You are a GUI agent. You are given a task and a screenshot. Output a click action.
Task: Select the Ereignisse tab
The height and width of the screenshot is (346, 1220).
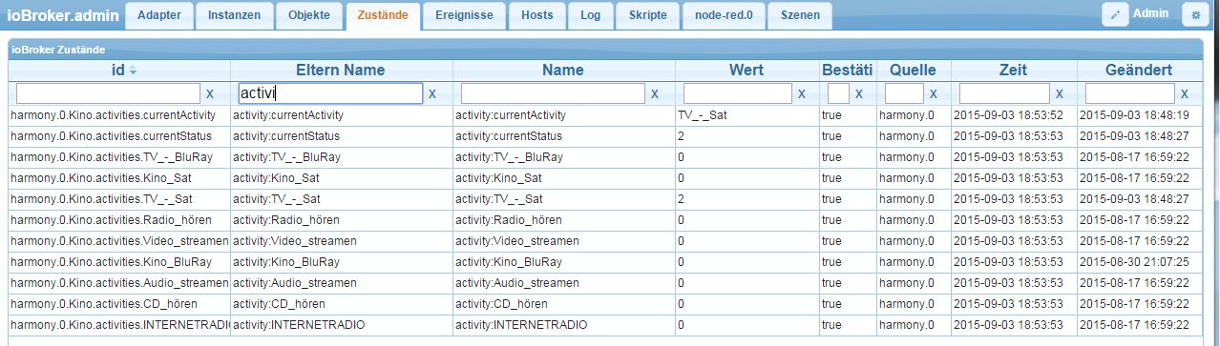[464, 15]
